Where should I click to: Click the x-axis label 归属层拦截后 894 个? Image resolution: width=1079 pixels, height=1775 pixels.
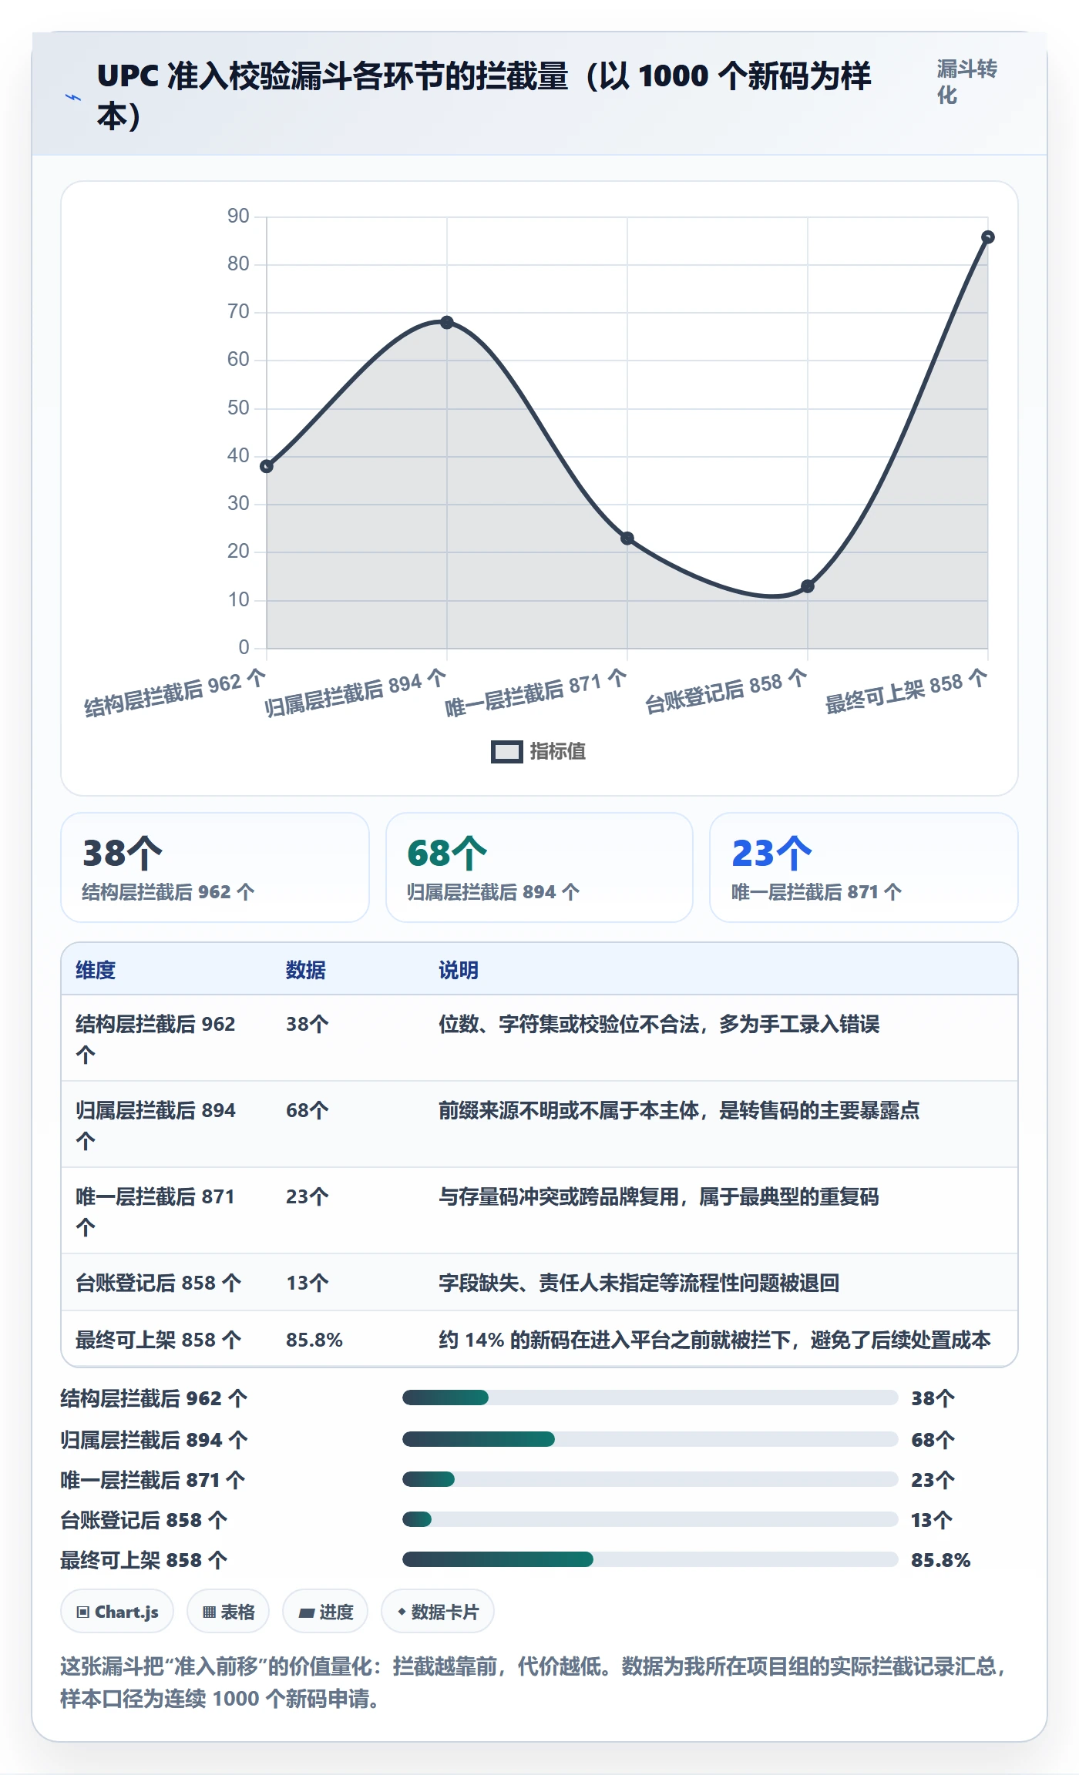355,693
